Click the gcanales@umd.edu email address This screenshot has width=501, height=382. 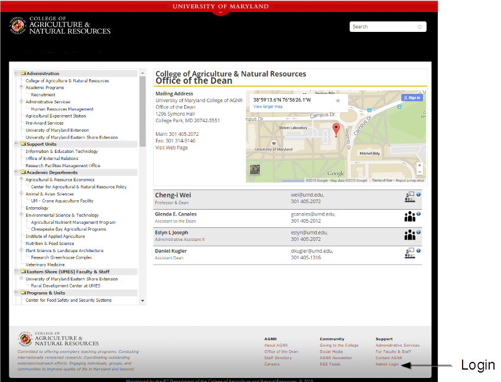pos(313,214)
